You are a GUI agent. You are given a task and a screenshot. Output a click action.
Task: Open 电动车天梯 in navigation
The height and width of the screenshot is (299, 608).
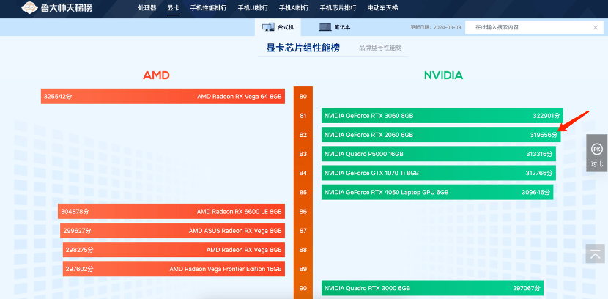[381, 8]
